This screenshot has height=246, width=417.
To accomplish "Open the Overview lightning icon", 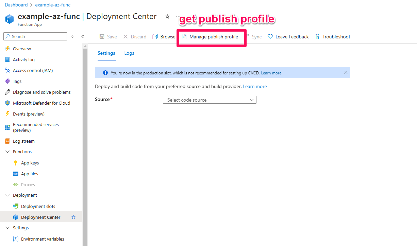I will point(7,49).
